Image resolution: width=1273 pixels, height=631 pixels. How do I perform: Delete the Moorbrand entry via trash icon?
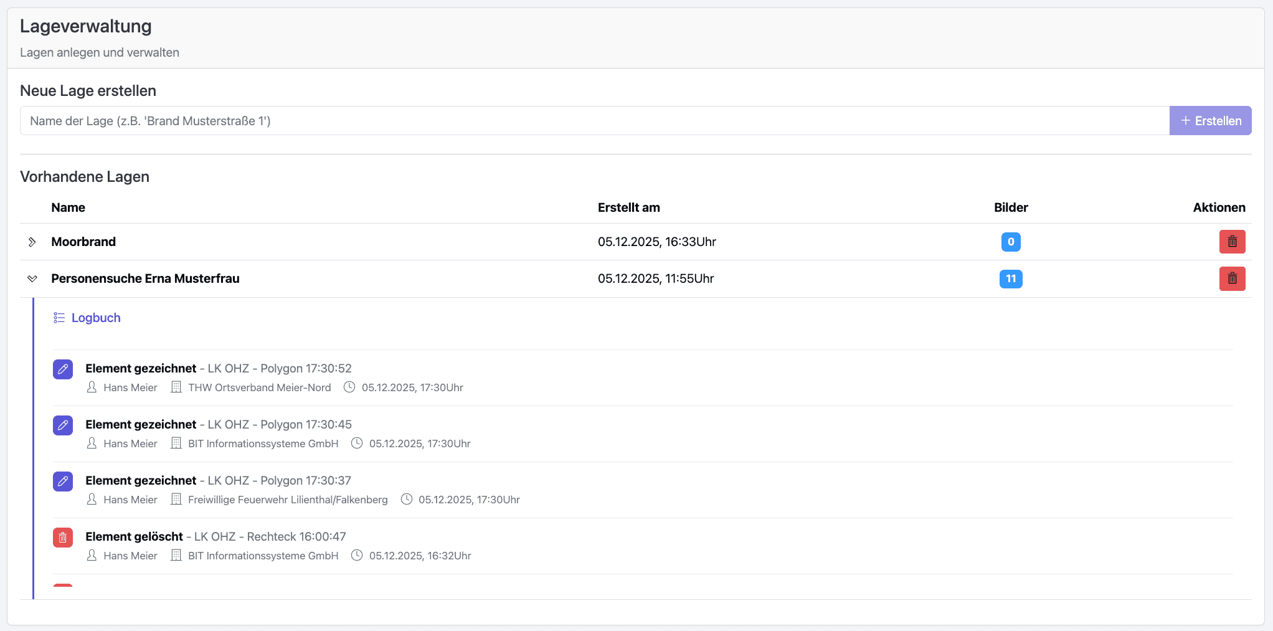(x=1232, y=242)
